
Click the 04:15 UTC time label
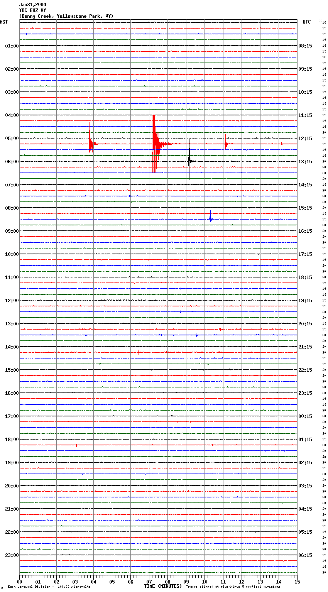pyautogui.click(x=305, y=509)
